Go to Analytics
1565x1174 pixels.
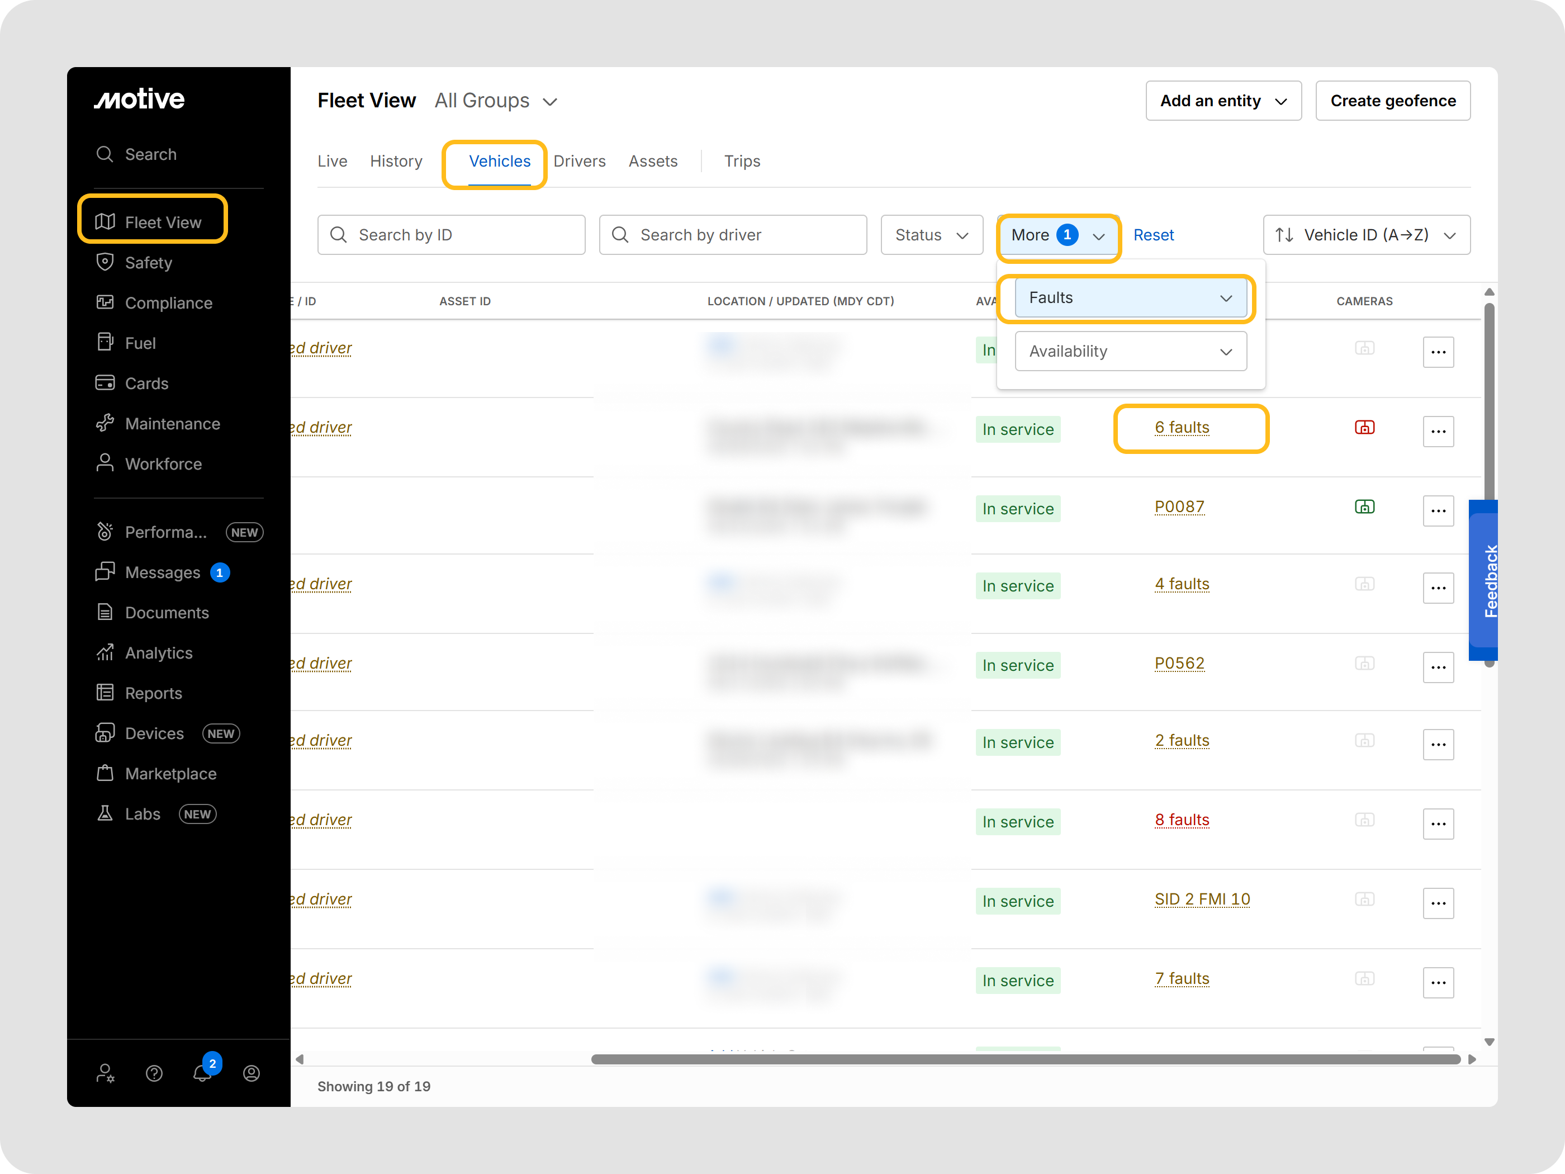coord(144,653)
